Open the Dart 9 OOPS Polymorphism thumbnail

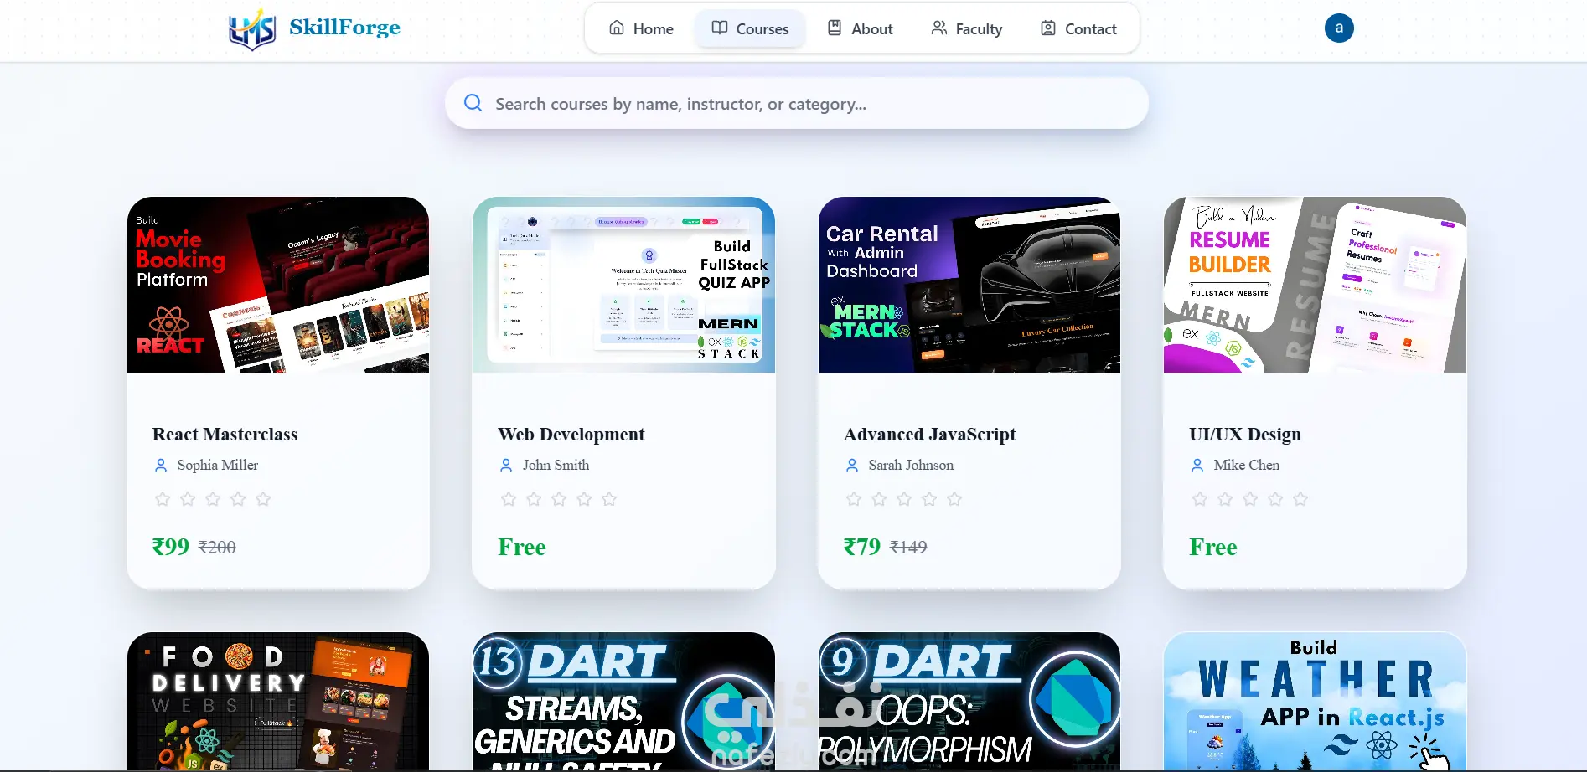point(969,702)
